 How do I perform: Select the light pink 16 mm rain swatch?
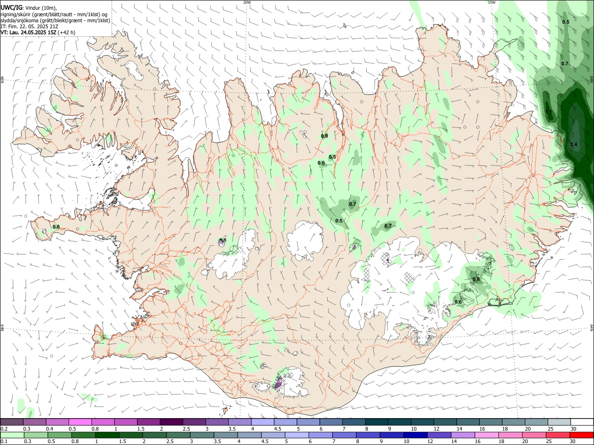[486, 435]
